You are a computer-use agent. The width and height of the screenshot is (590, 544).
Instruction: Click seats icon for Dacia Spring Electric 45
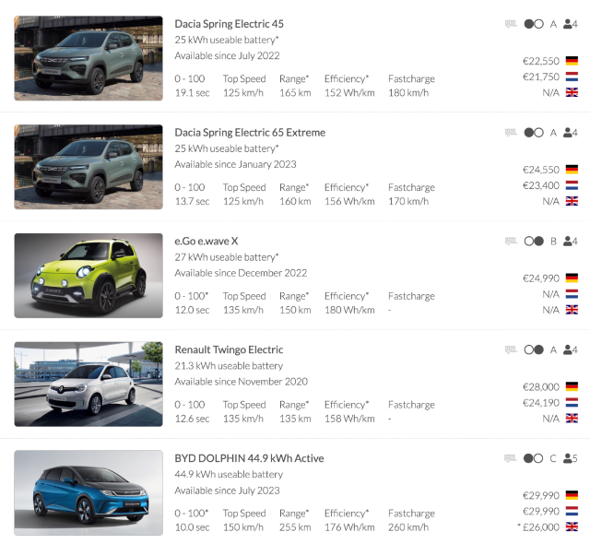pos(570,24)
